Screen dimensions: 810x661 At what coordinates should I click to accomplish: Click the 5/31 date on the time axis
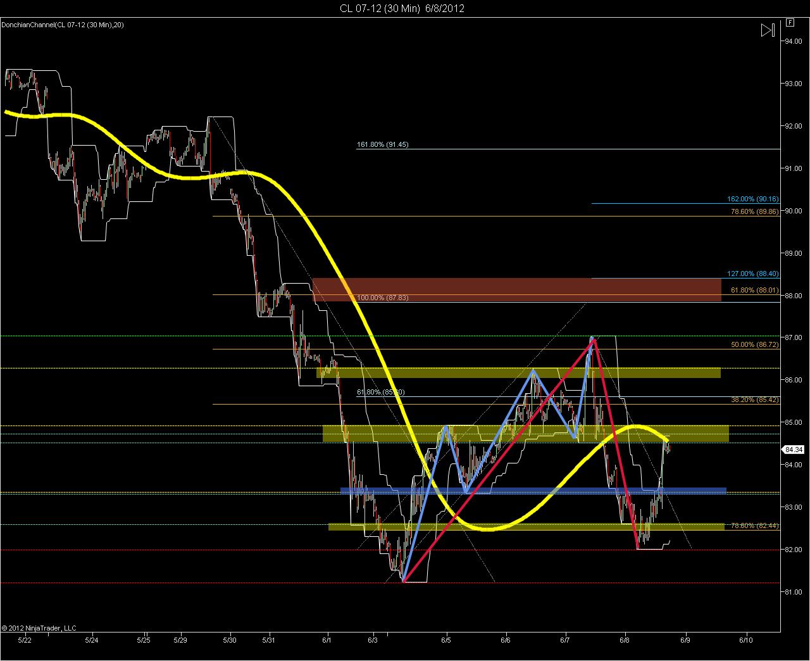(x=270, y=641)
